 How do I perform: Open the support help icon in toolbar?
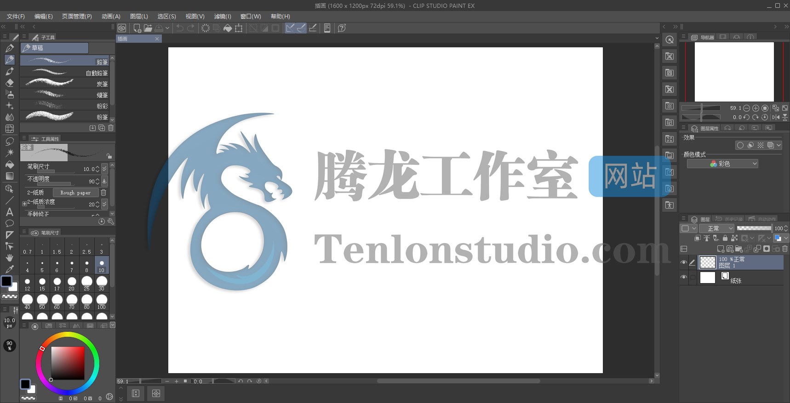click(342, 28)
